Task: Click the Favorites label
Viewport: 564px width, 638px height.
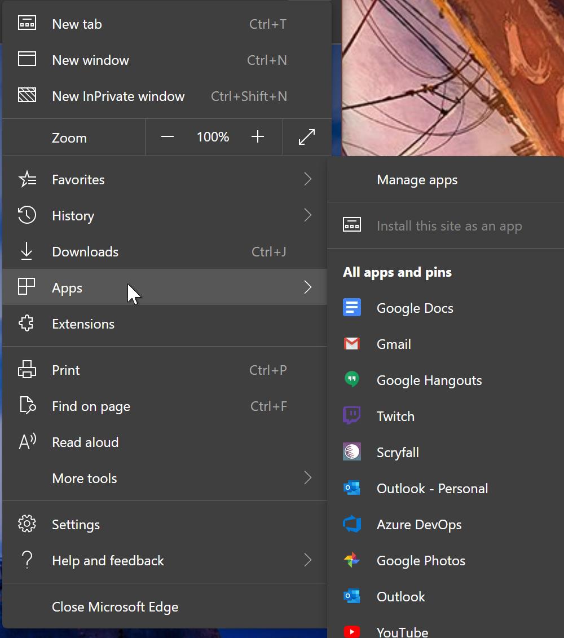Action: pos(78,179)
